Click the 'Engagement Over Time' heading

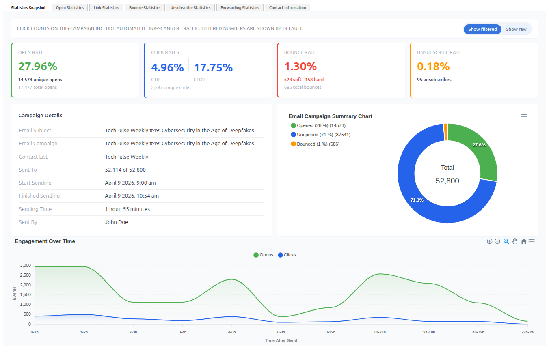(45, 241)
